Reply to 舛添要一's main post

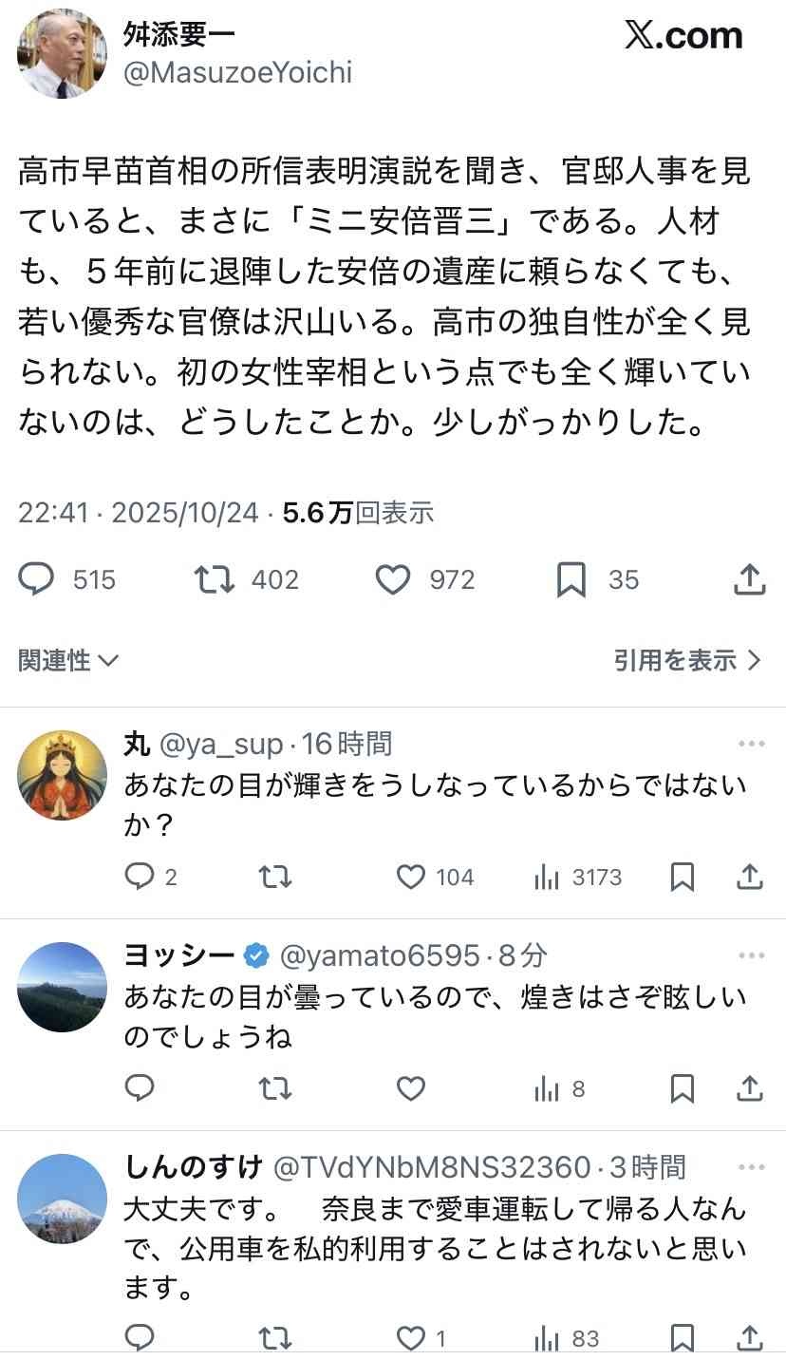(x=37, y=579)
